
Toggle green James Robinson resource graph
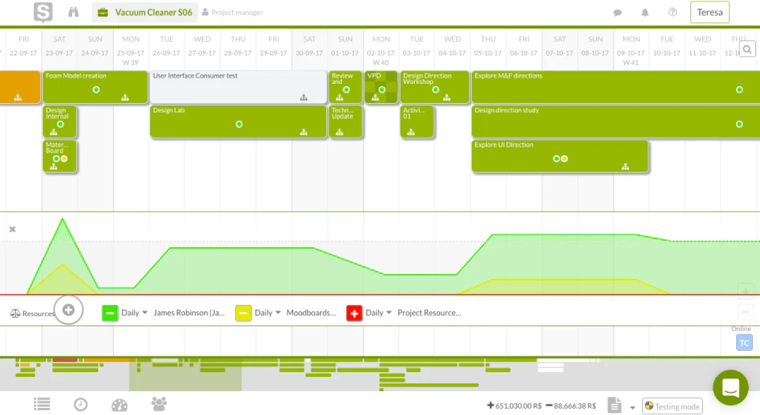point(110,313)
